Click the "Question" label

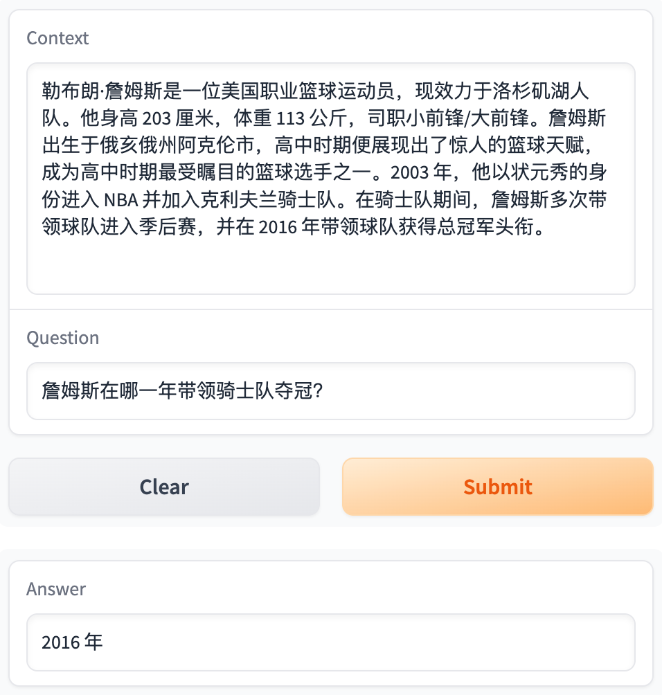(62, 338)
